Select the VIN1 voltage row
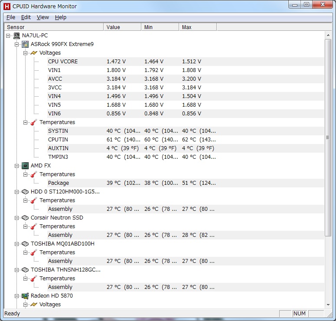The width and height of the screenshot is (336, 321). [x=186, y=70]
